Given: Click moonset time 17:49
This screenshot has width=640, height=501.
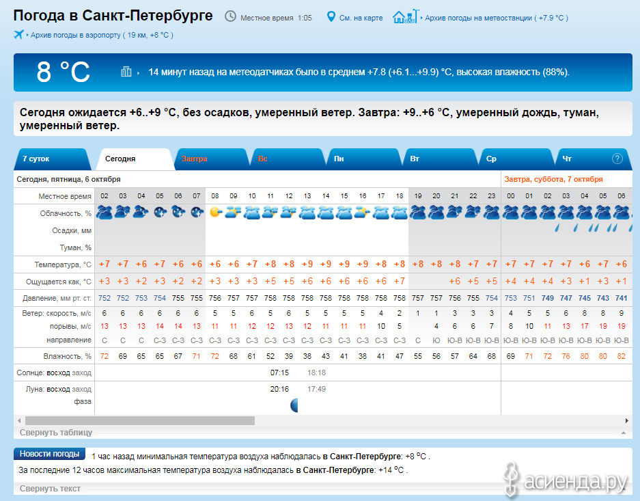Looking at the screenshot, I should point(316,389).
